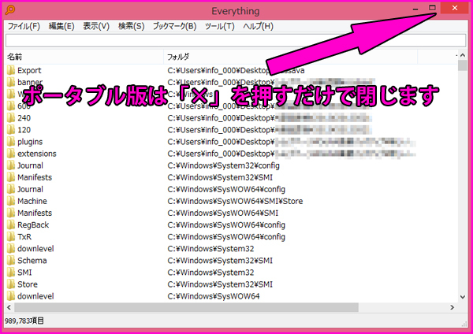Click the 989,783 項目 status bar text

pyautogui.click(x=24, y=321)
